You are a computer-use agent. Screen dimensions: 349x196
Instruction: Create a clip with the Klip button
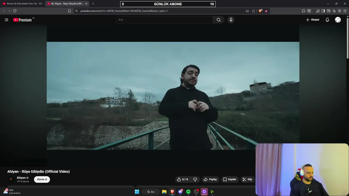coord(247,179)
